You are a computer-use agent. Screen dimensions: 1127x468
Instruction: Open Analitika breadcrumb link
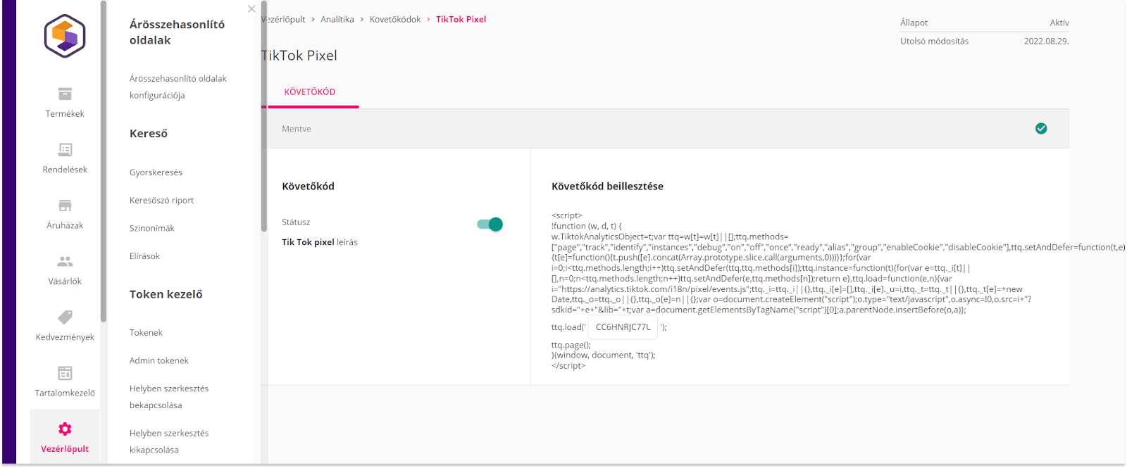coord(337,20)
